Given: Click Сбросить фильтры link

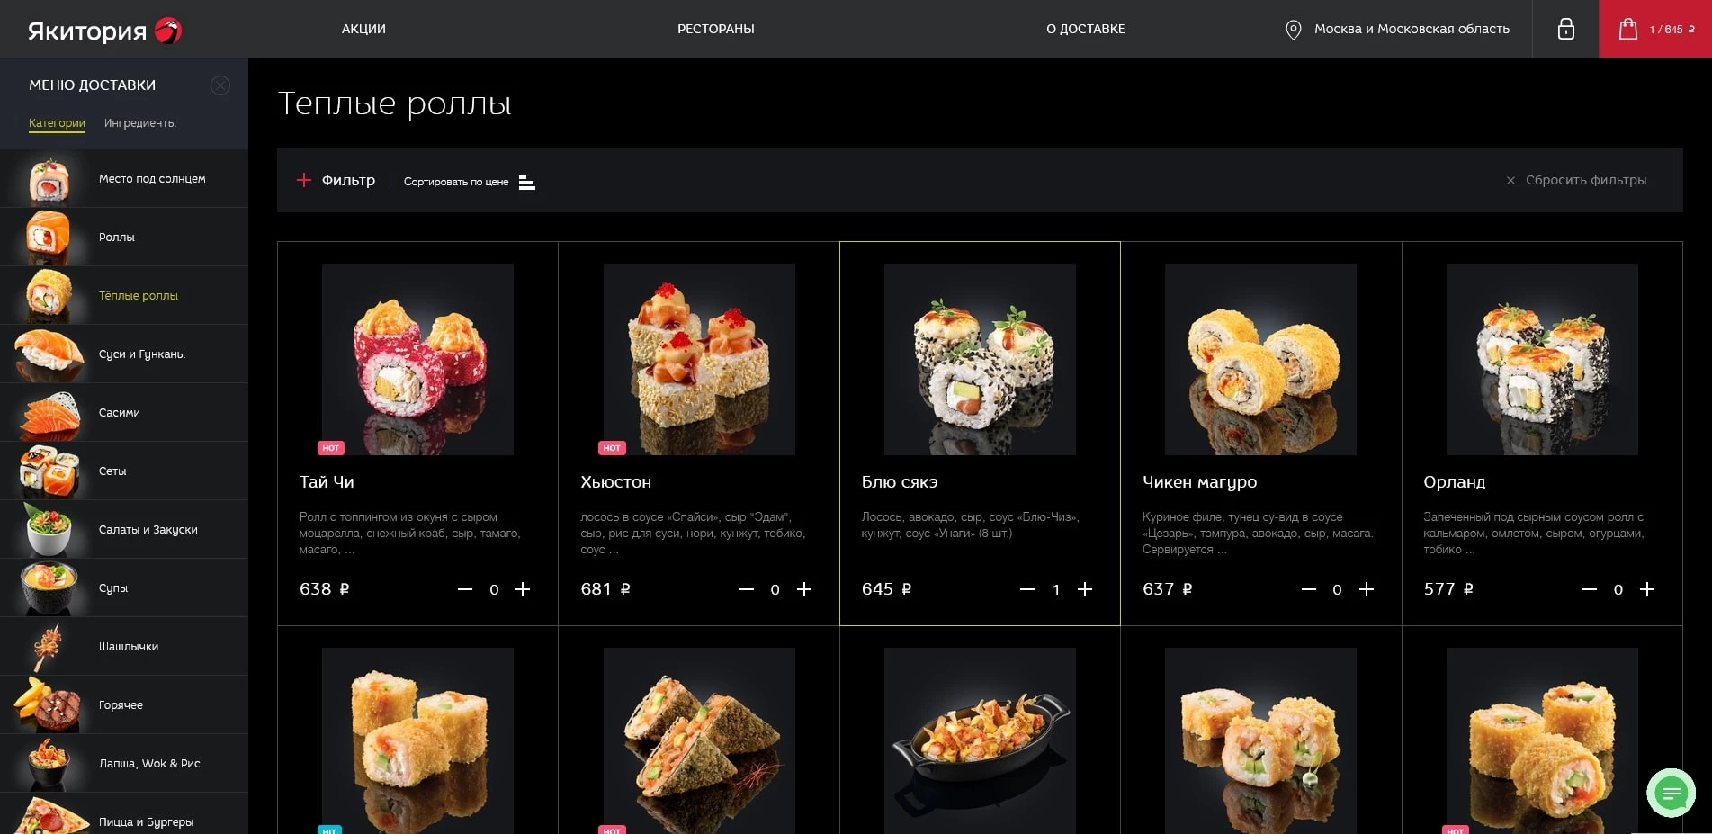Looking at the screenshot, I should point(1586,180).
